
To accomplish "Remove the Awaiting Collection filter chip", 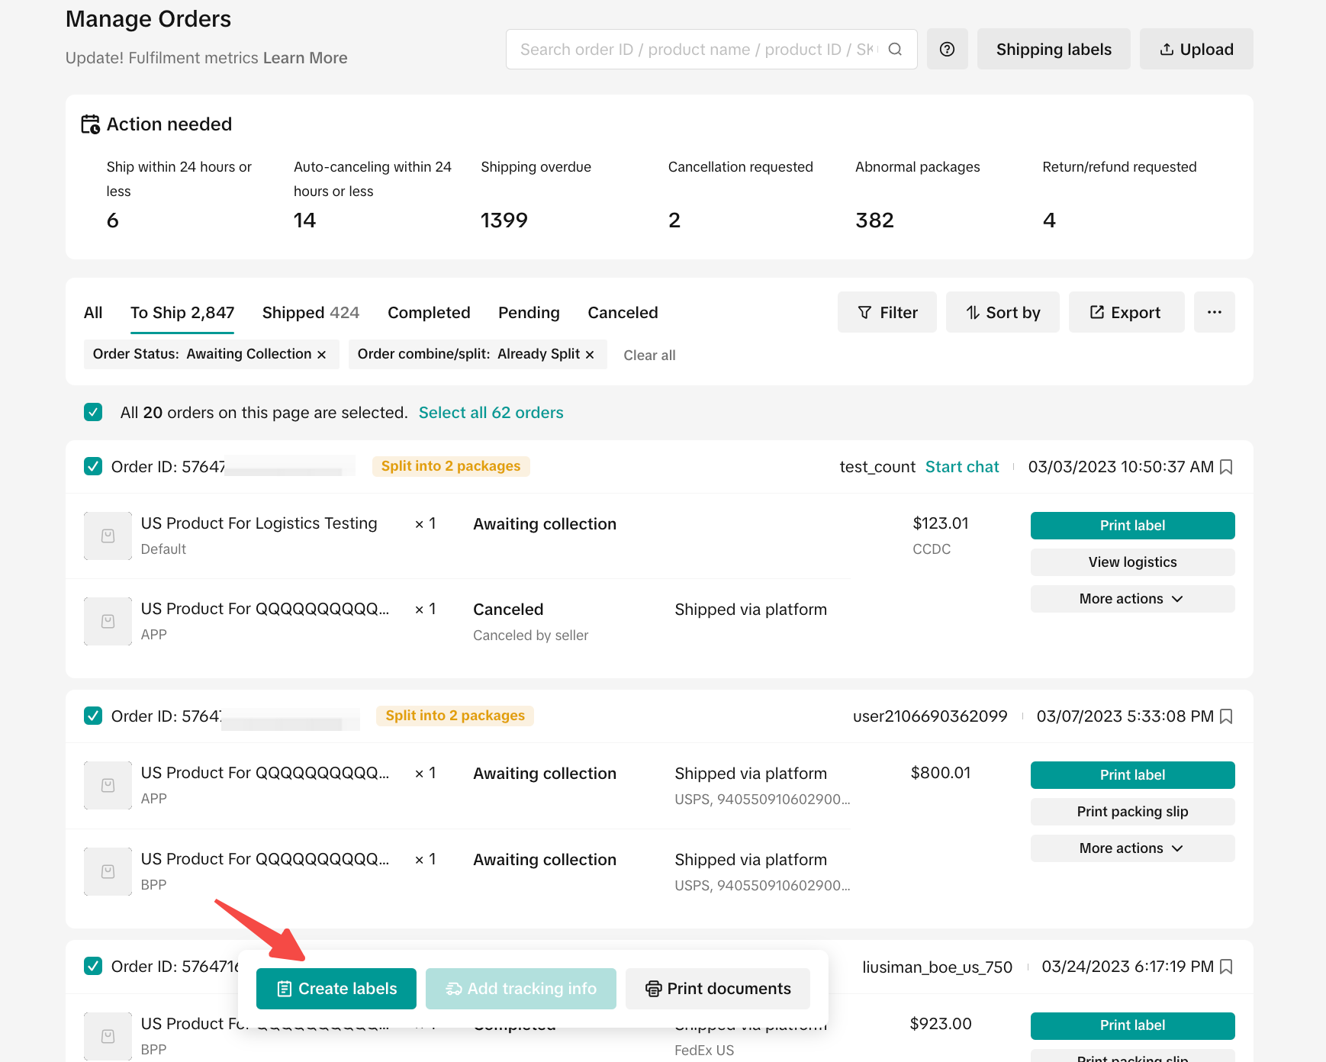I will (322, 355).
